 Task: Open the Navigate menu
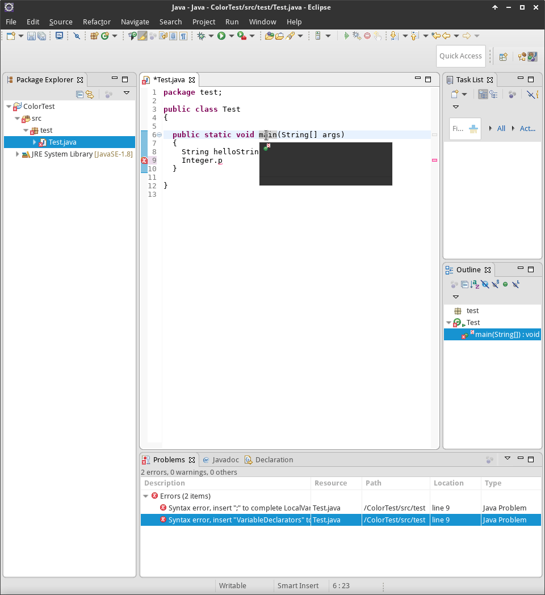(135, 22)
